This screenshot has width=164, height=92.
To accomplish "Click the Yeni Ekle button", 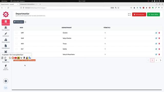I will (153, 15).
